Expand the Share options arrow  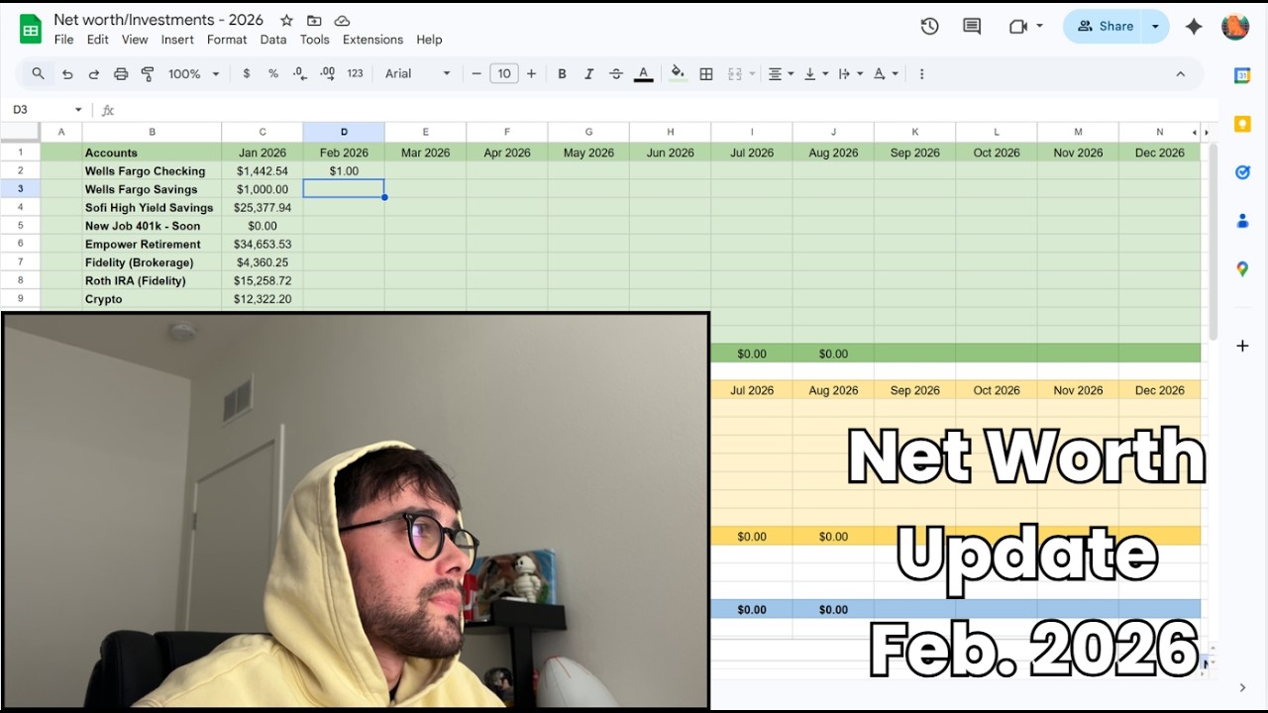coord(1155,27)
